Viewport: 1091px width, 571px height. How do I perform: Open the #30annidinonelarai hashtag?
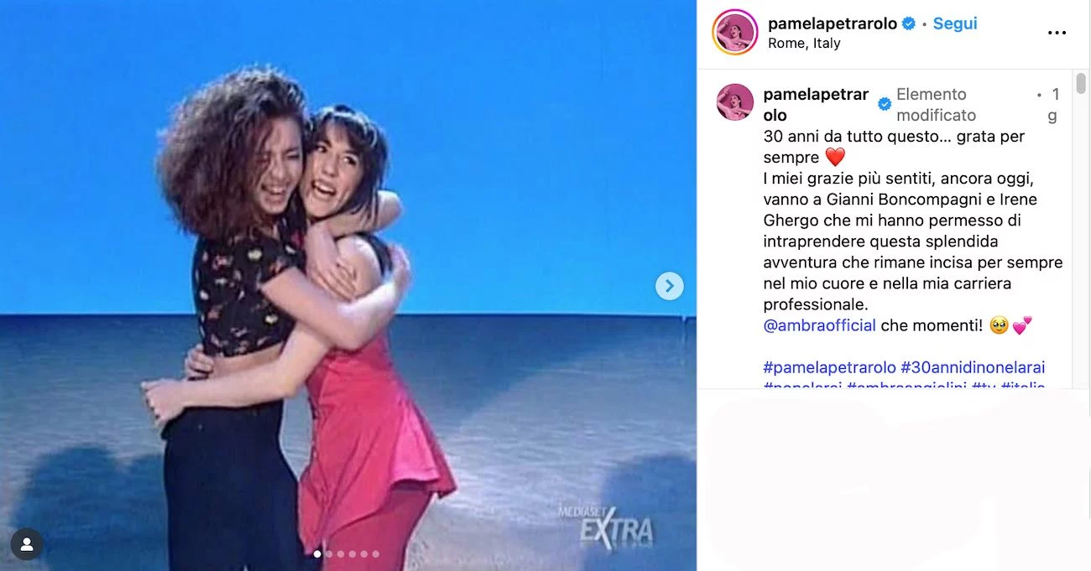[x=973, y=367]
